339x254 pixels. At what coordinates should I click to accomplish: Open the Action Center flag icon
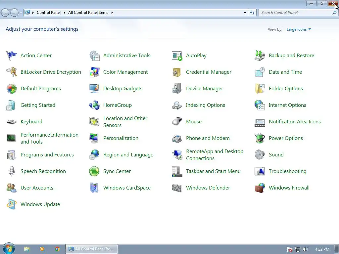[12, 56]
